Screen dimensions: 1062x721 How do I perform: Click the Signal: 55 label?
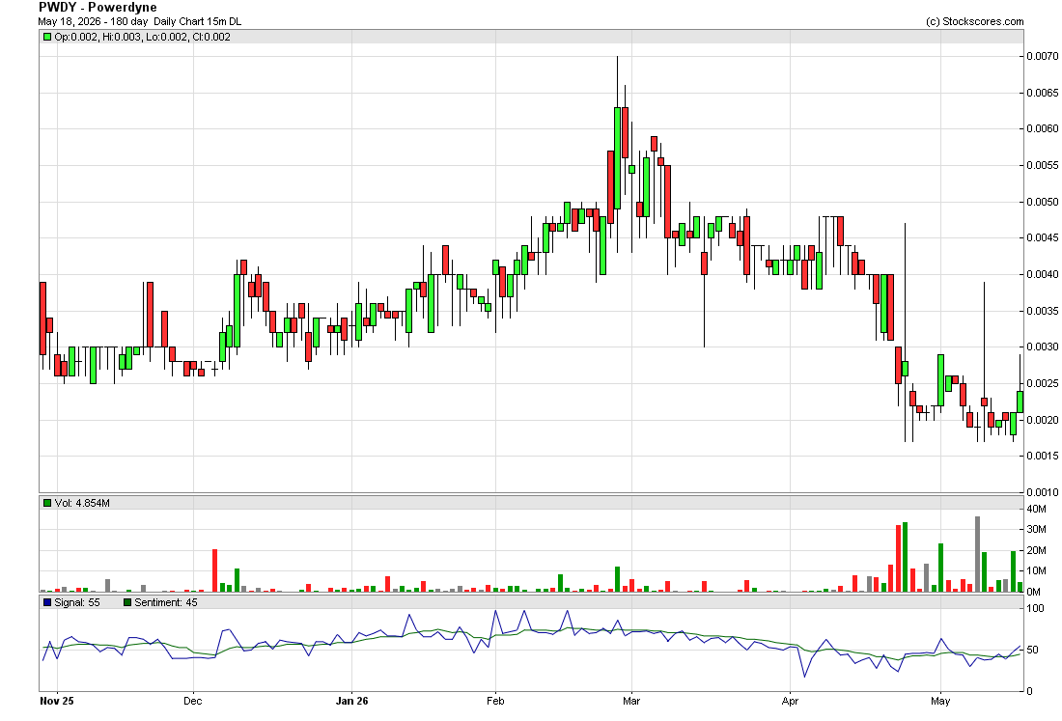click(x=76, y=602)
